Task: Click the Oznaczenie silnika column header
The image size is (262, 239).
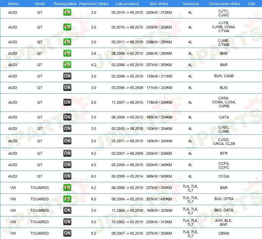Action: click(224, 4)
